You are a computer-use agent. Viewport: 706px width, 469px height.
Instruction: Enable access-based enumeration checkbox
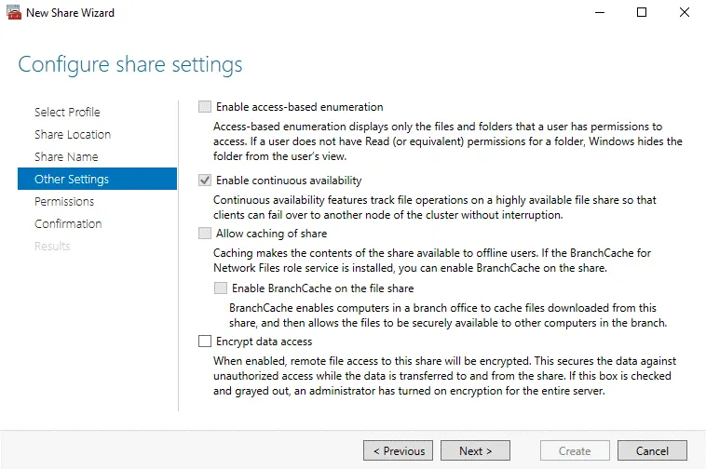click(205, 107)
